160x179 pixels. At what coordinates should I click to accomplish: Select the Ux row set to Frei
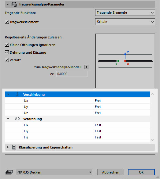(77, 101)
